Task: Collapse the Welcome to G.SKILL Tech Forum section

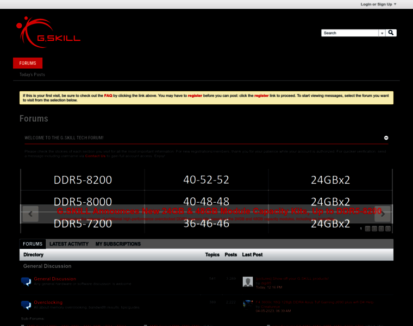Action: 386,137
